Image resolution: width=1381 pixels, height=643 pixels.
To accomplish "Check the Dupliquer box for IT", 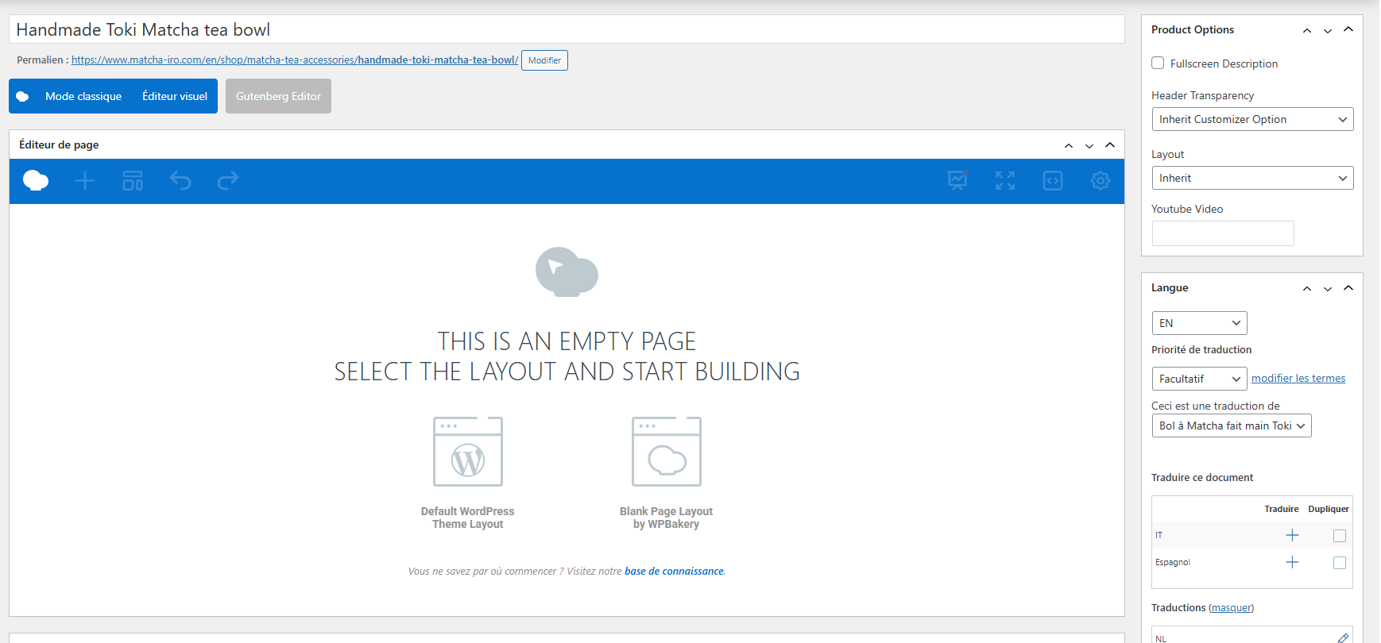I will [x=1340, y=536].
